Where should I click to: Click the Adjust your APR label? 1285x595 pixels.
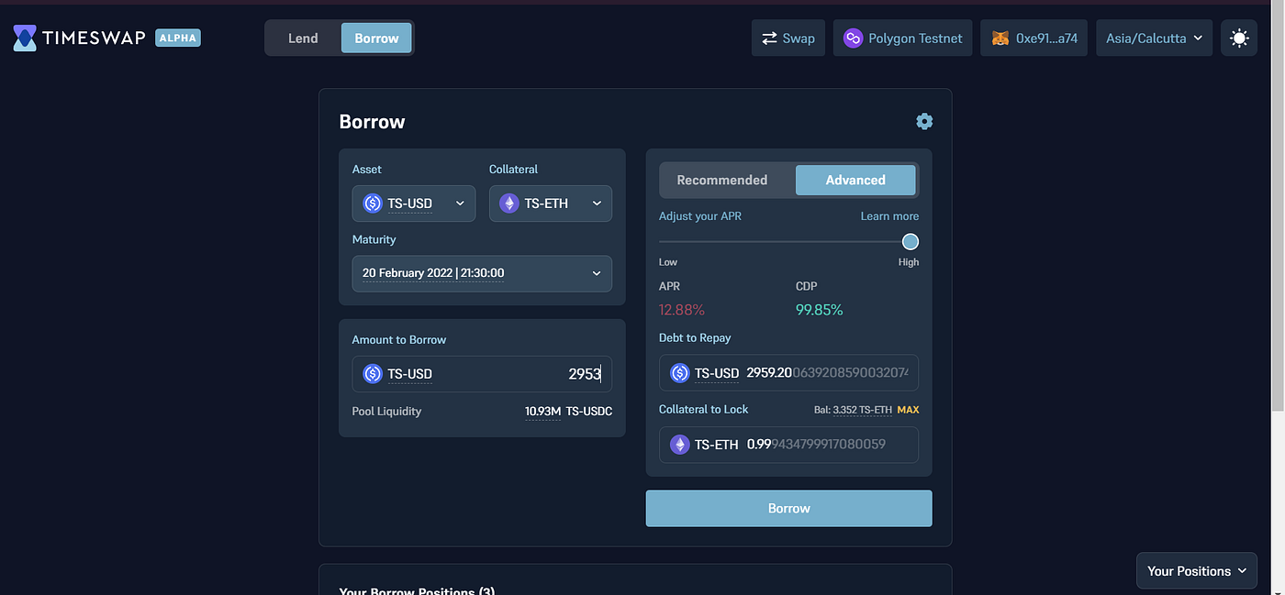click(700, 216)
